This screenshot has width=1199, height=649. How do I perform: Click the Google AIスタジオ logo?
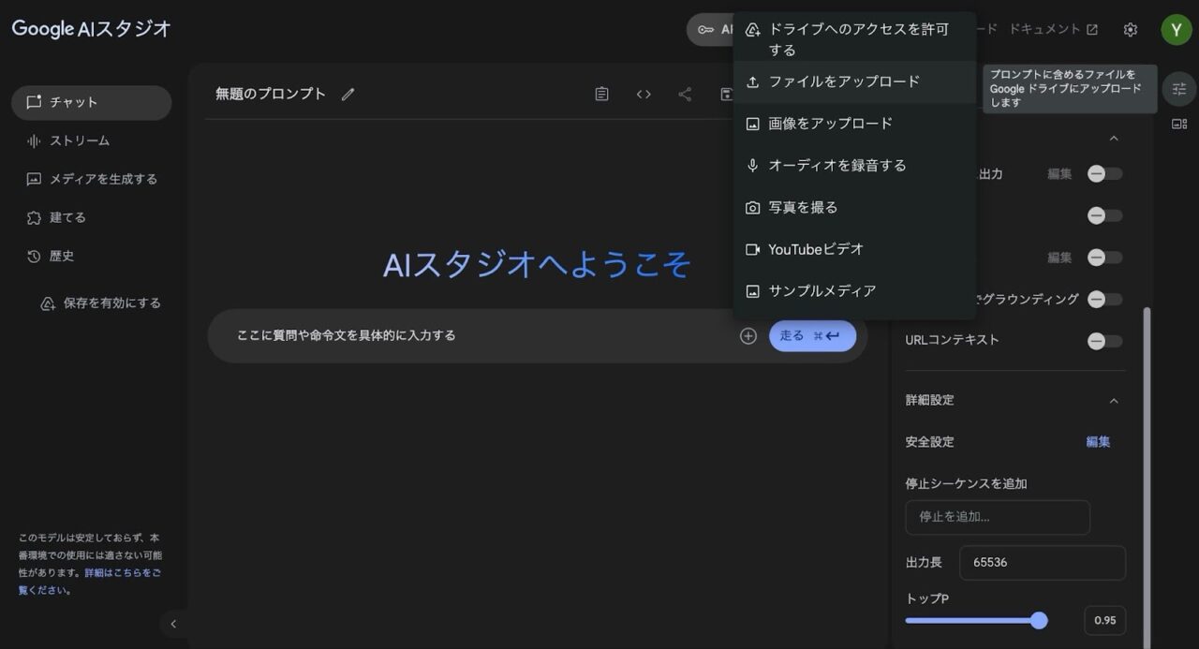91,28
